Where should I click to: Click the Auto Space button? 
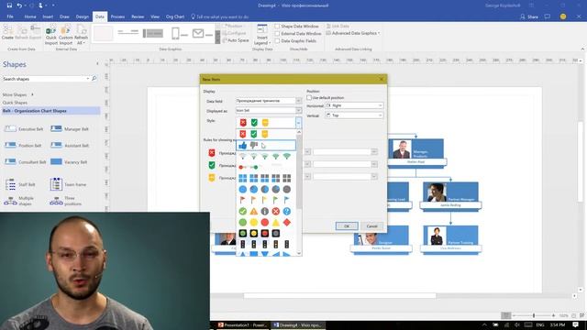coord(236,40)
